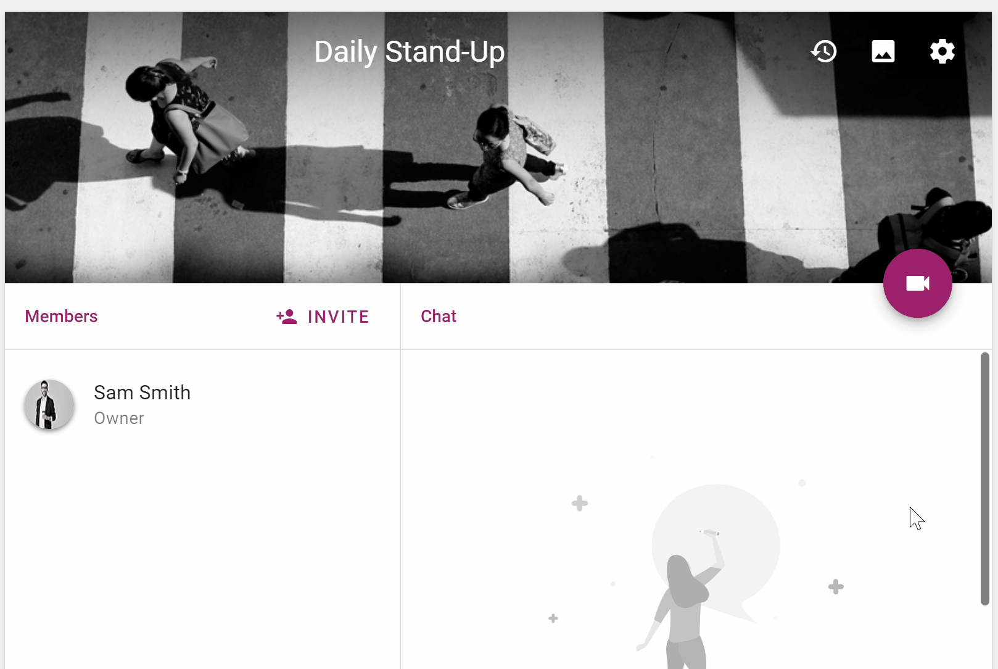Start a video call with the camera button
Screen dimensions: 998x669
pyautogui.click(x=917, y=283)
